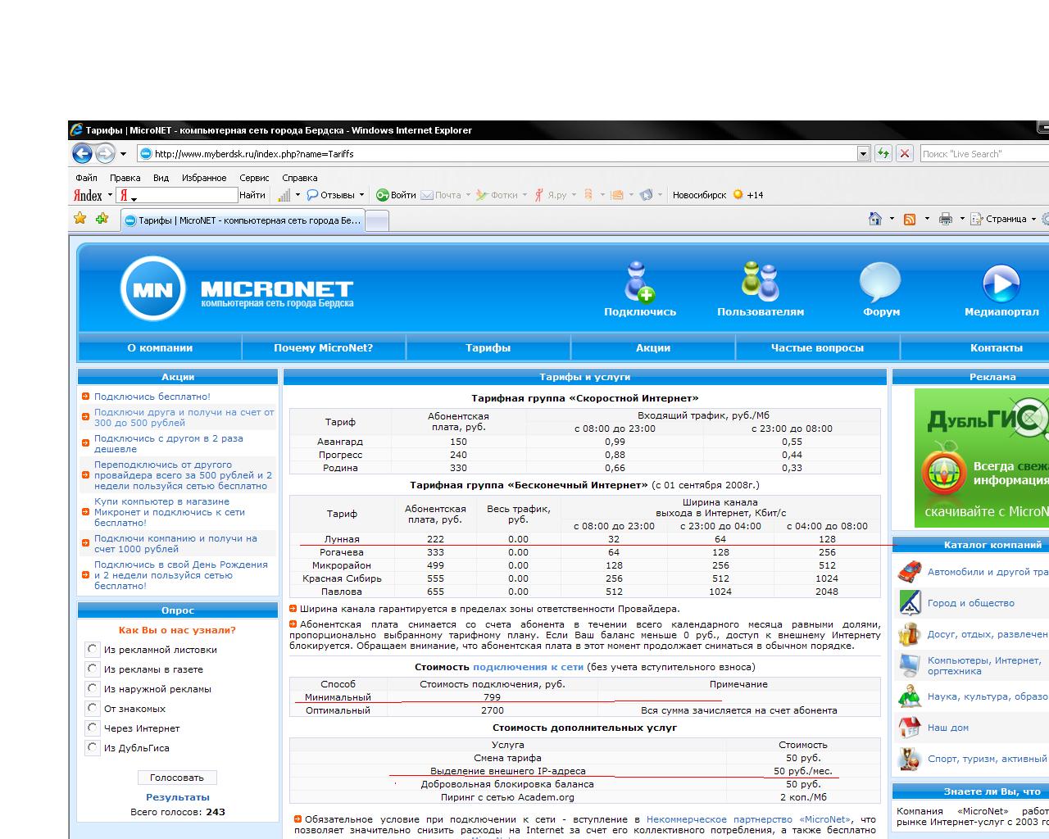Select 'Из ДубльГиса' radio option
Viewport: 1049px width, 839px height.
[x=92, y=747]
